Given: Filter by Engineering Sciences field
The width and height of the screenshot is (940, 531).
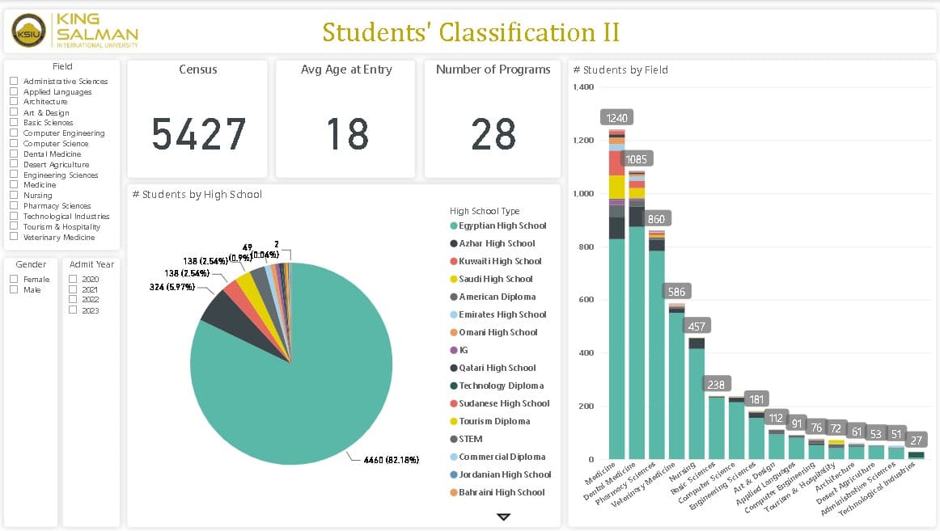Looking at the screenshot, I should coord(14,175).
